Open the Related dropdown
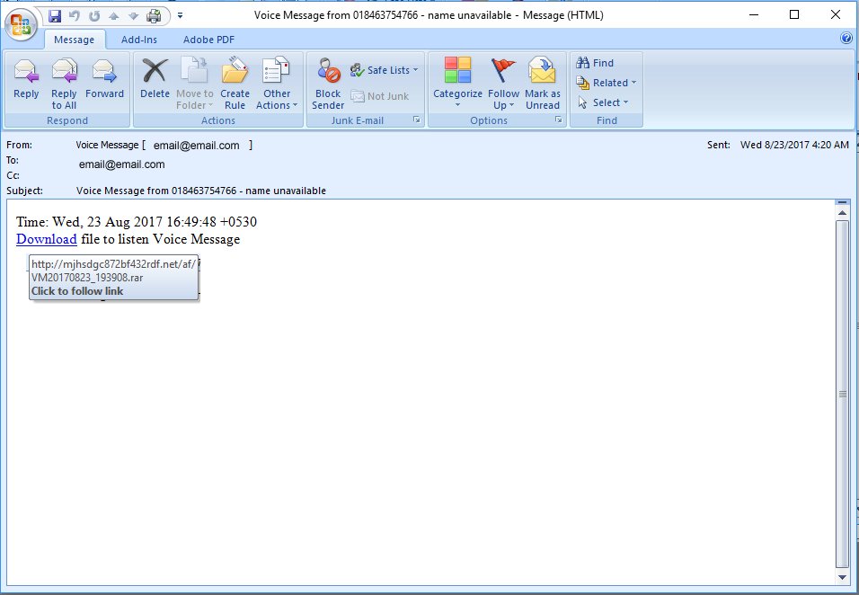Screen dimensions: 859x595 coord(606,83)
